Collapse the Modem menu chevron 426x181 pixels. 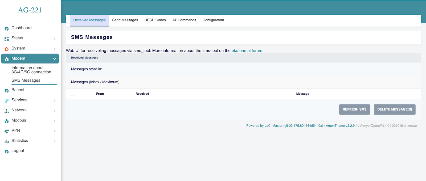click(55, 59)
